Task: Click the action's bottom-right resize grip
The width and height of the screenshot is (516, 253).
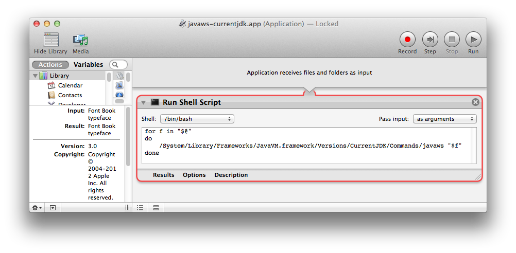Action: tap(478, 177)
